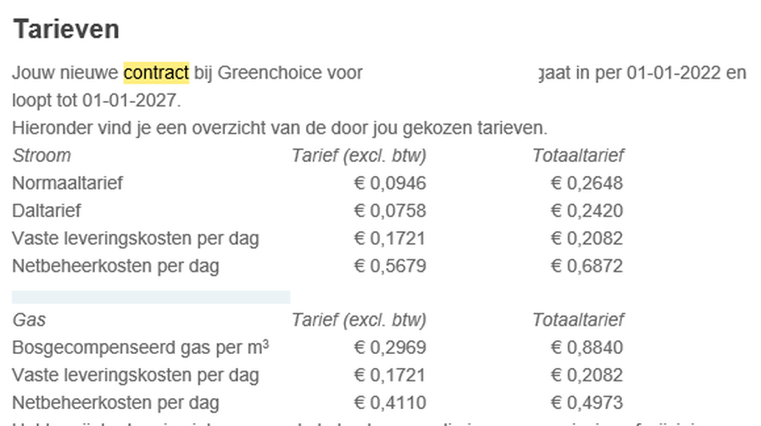Screen dimensions: 761x426
Task: Click gas Netbeheerkosten total € 0,4973
Action: [587, 402]
